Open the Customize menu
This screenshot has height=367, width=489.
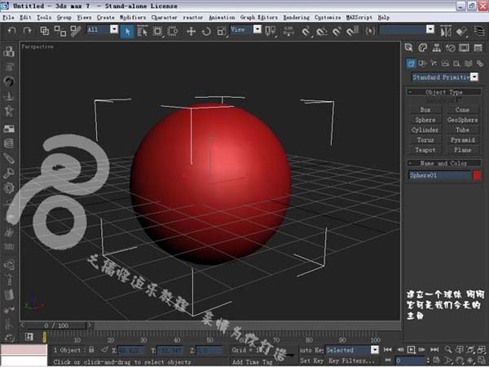(328, 17)
